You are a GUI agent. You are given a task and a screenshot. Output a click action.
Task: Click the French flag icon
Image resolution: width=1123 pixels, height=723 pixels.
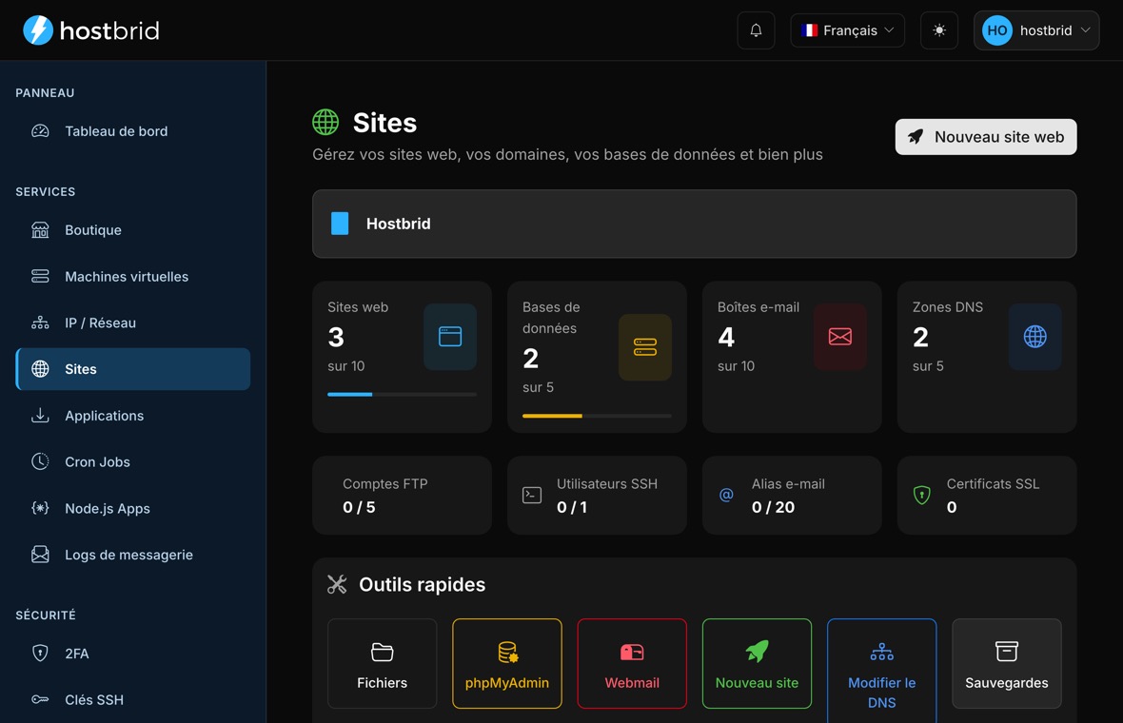click(x=809, y=30)
